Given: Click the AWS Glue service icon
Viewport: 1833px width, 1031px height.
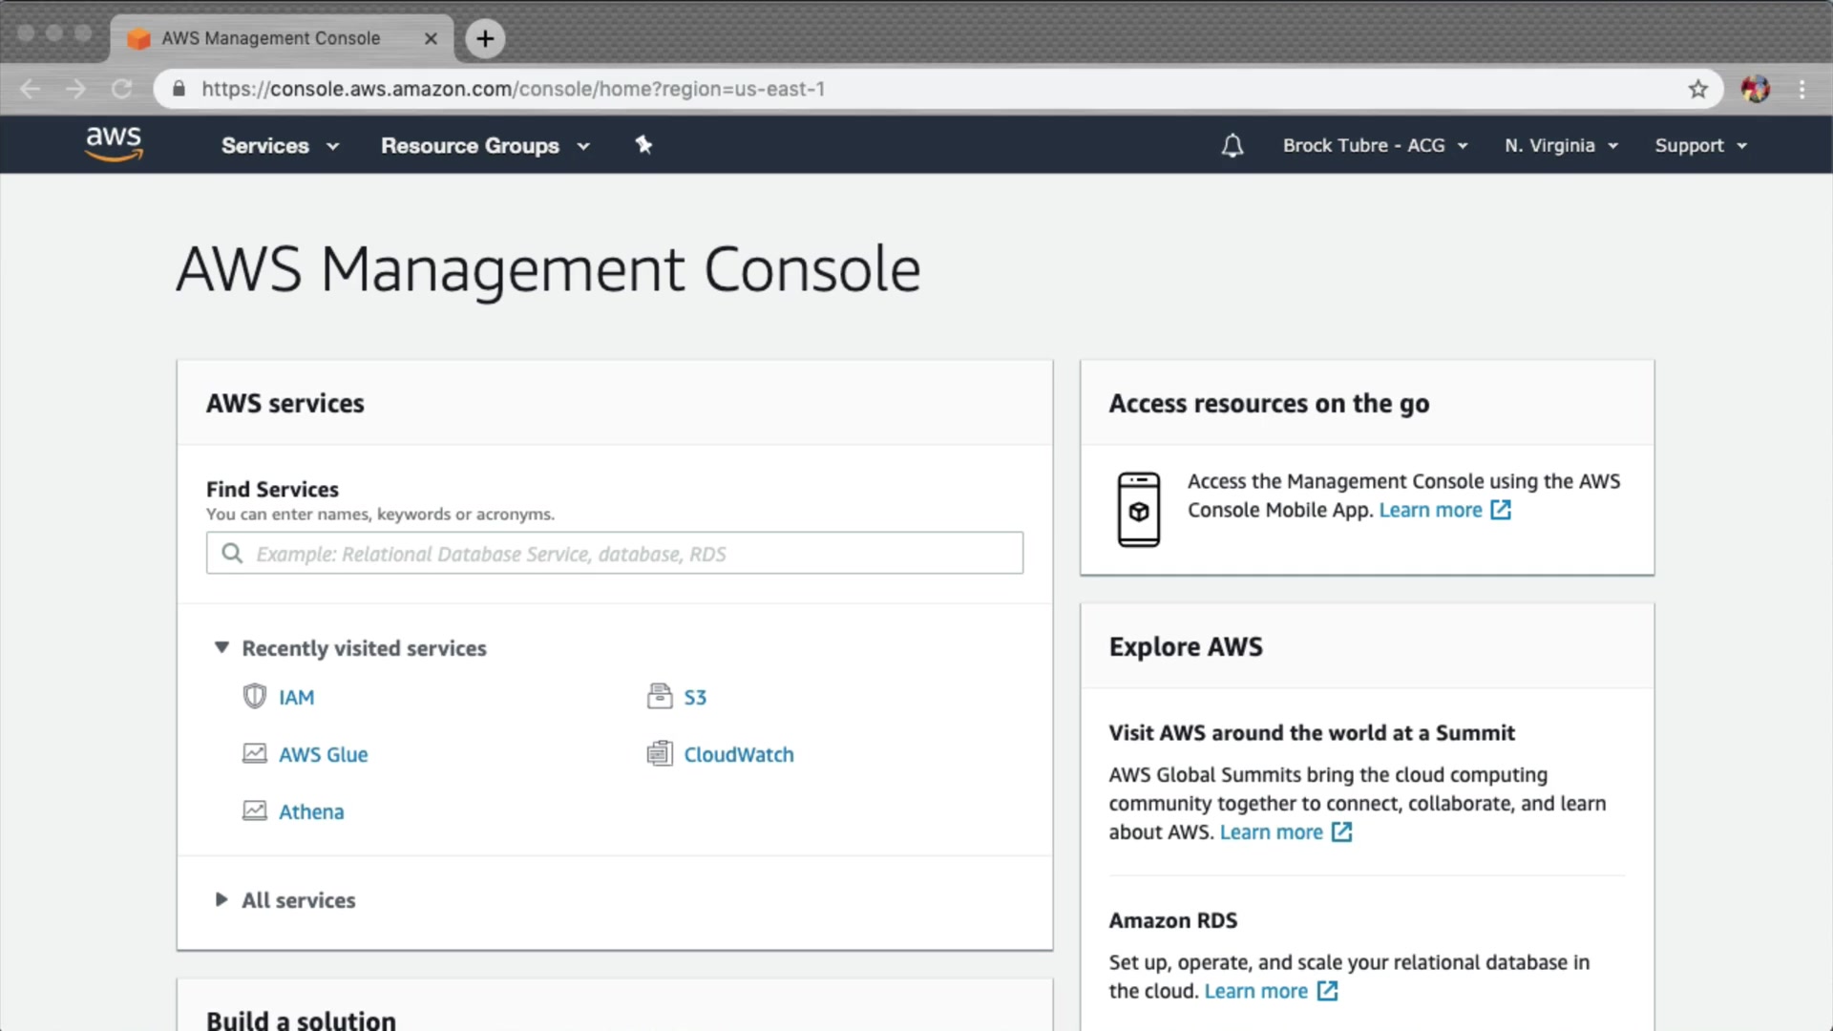Looking at the screenshot, I should 254,754.
